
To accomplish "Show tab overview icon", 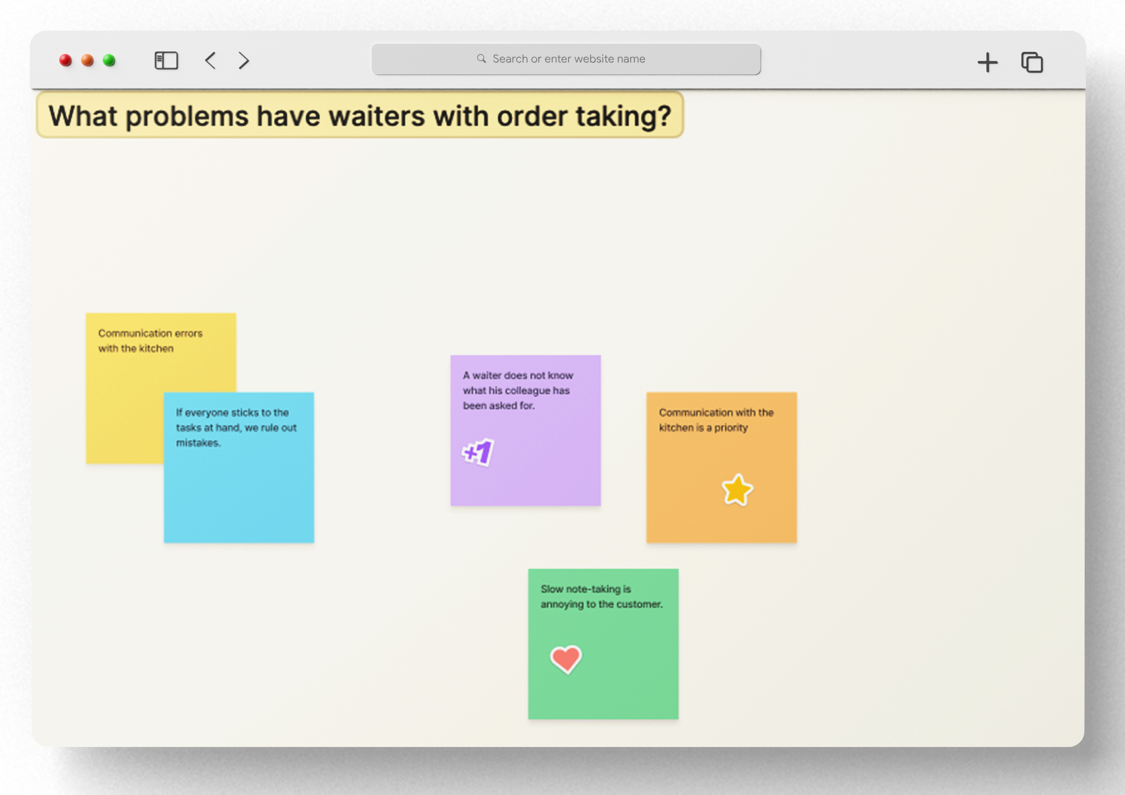I will (1032, 62).
